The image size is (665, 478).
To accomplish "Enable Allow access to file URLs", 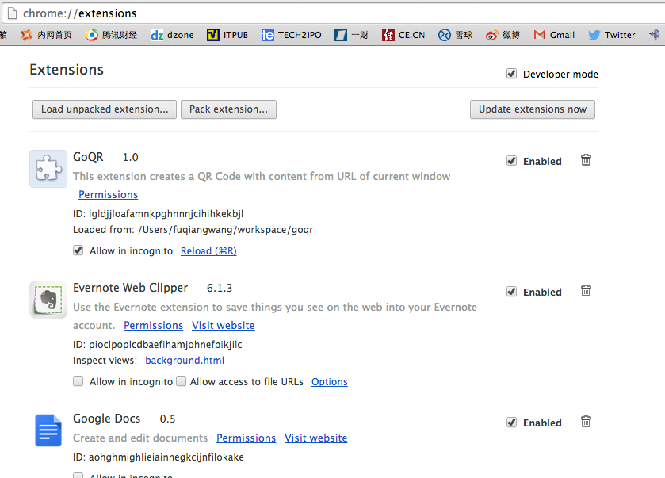I will (181, 380).
